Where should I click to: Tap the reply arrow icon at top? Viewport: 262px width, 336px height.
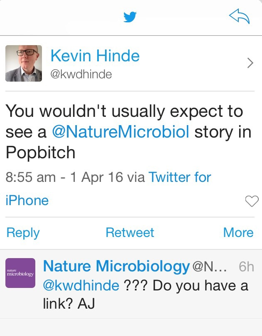pos(240,17)
